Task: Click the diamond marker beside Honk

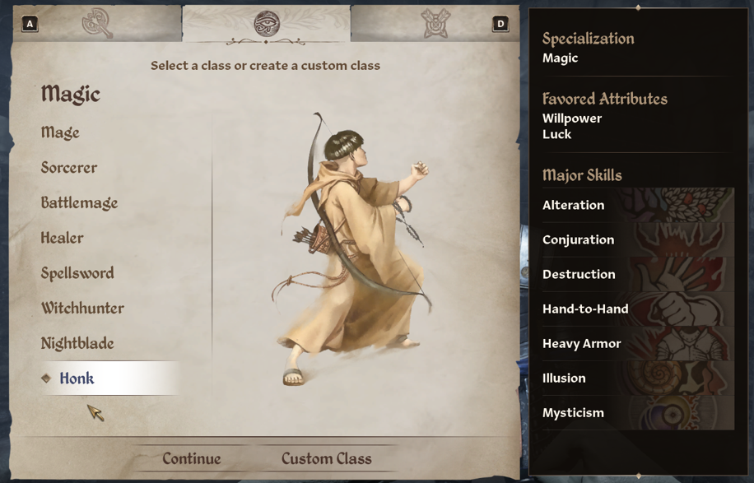Action: click(46, 379)
